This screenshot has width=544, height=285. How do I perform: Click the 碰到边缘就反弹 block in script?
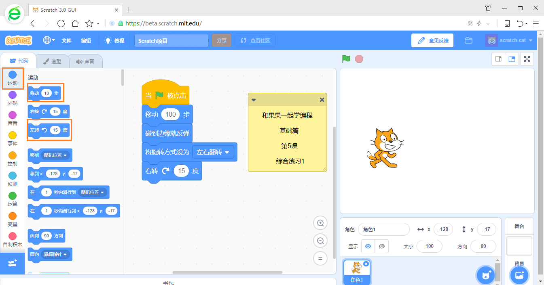coord(167,133)
